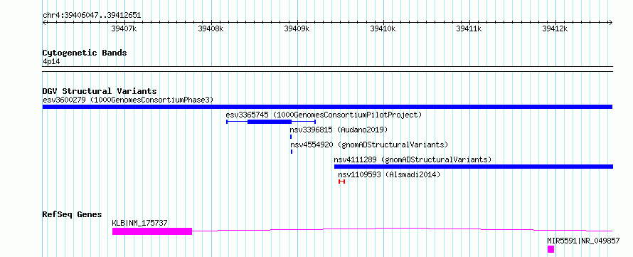
Task: Click the 39409k ruler tick label
Action: point(297,28)
